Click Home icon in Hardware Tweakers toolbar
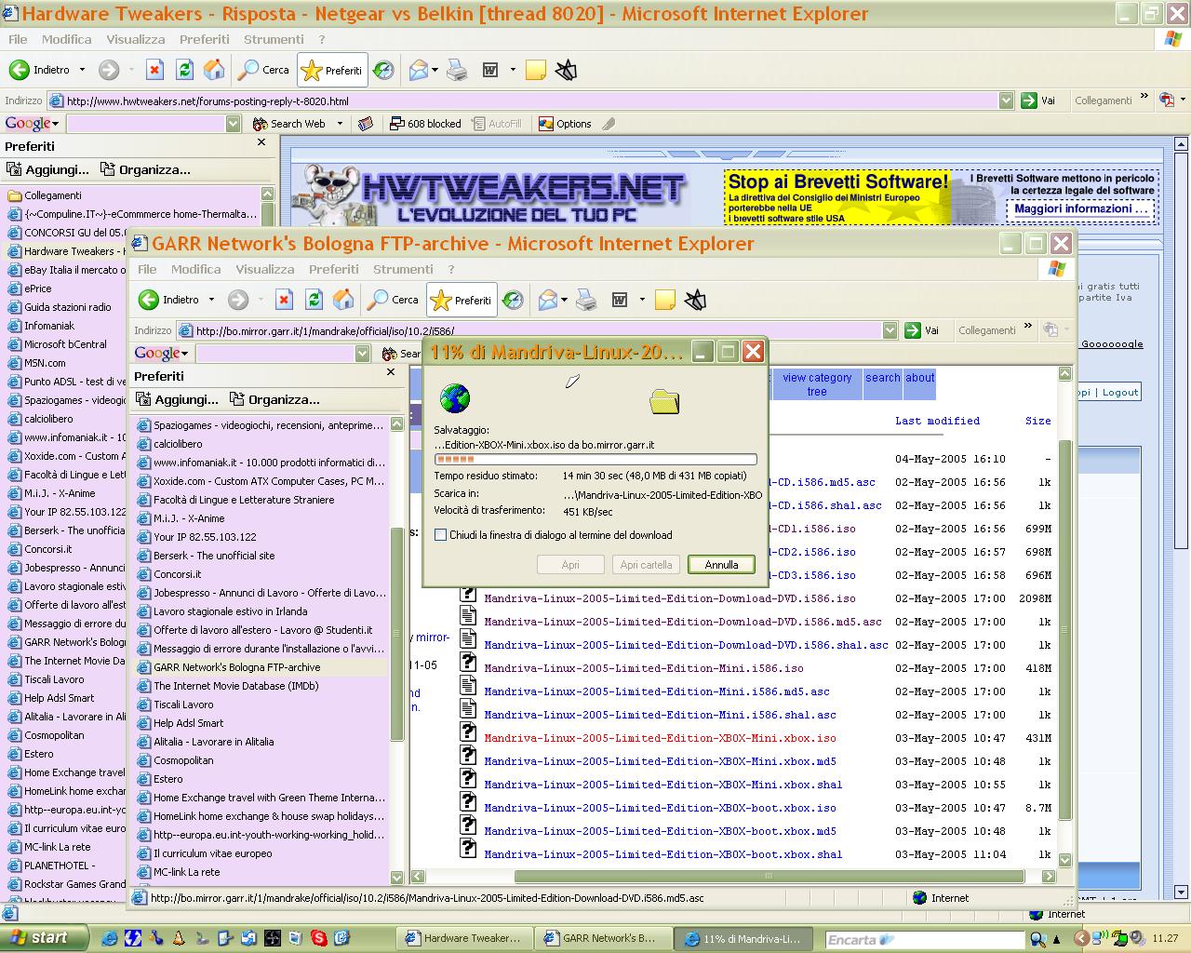Viewport: 1191px width, 953px height. click(214, 70)
